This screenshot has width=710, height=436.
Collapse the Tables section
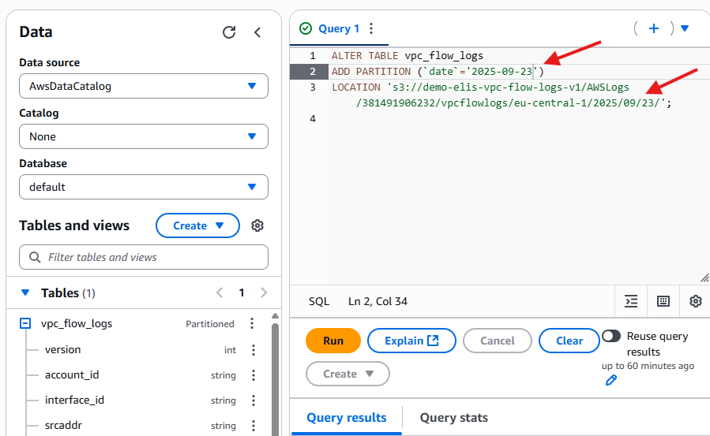coord(26,293)
